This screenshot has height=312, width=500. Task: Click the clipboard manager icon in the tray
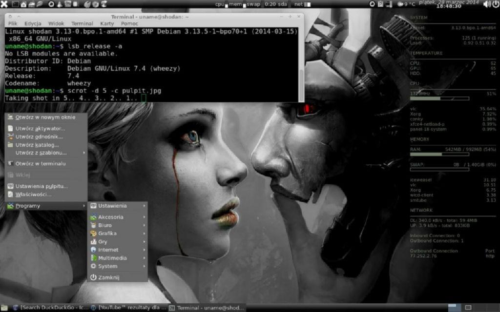point(380,4)
